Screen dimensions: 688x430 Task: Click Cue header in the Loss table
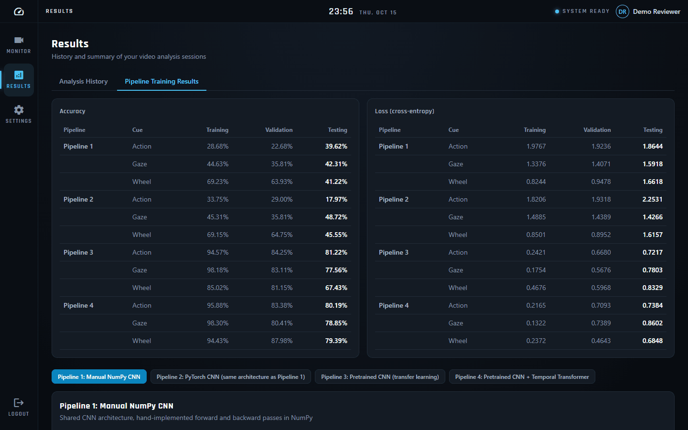tap(453, 130)
